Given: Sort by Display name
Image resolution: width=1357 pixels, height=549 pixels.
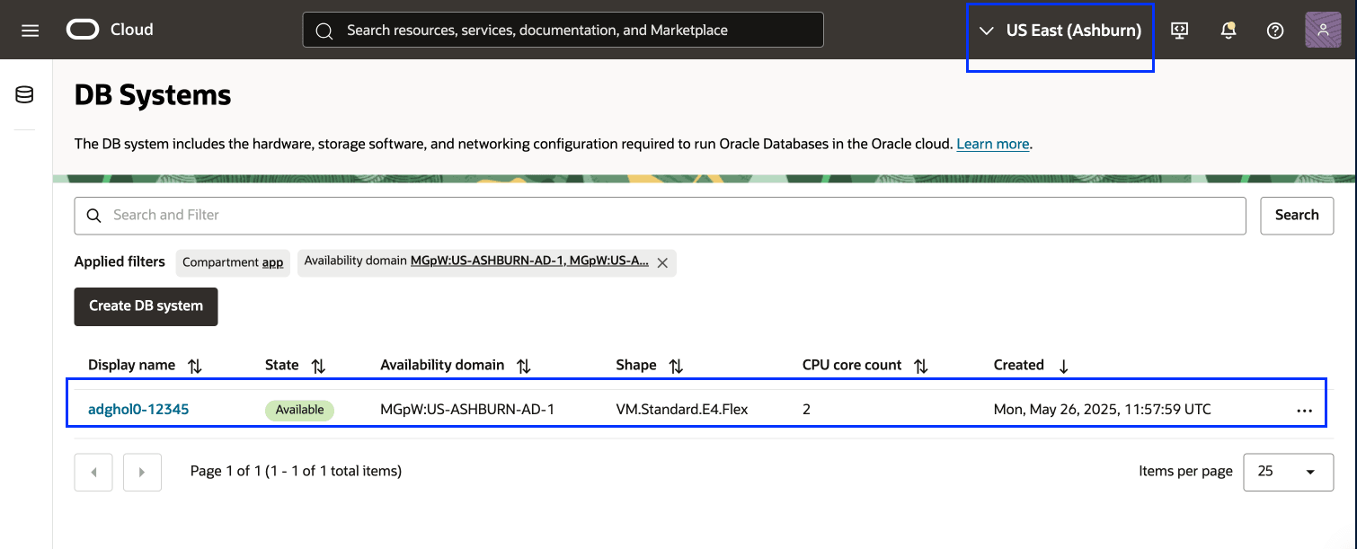Looking at the screenshot, I should click(x=195, y=366).
